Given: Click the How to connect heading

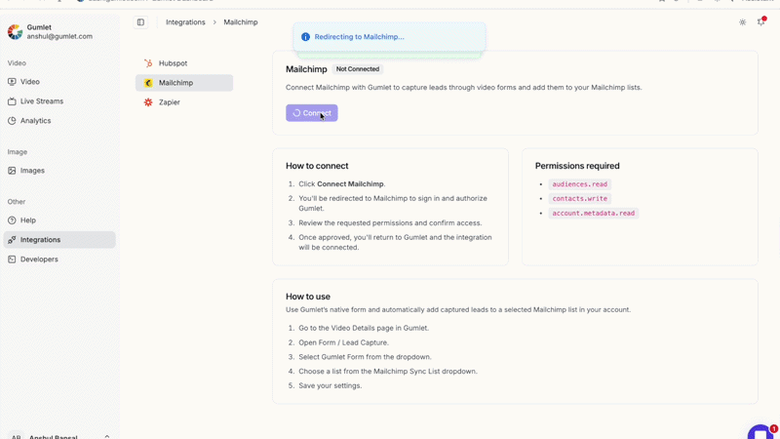Looking at the screenshot, I should [317, 166].
